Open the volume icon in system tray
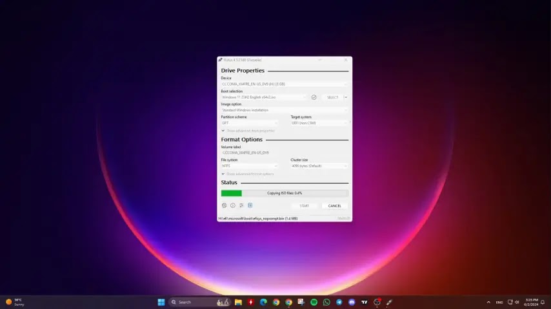 click(x=517, y=302)
